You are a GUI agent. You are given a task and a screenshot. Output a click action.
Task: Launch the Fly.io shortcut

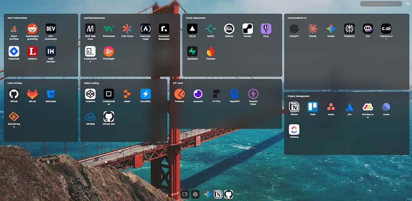[x=266, y=29]
